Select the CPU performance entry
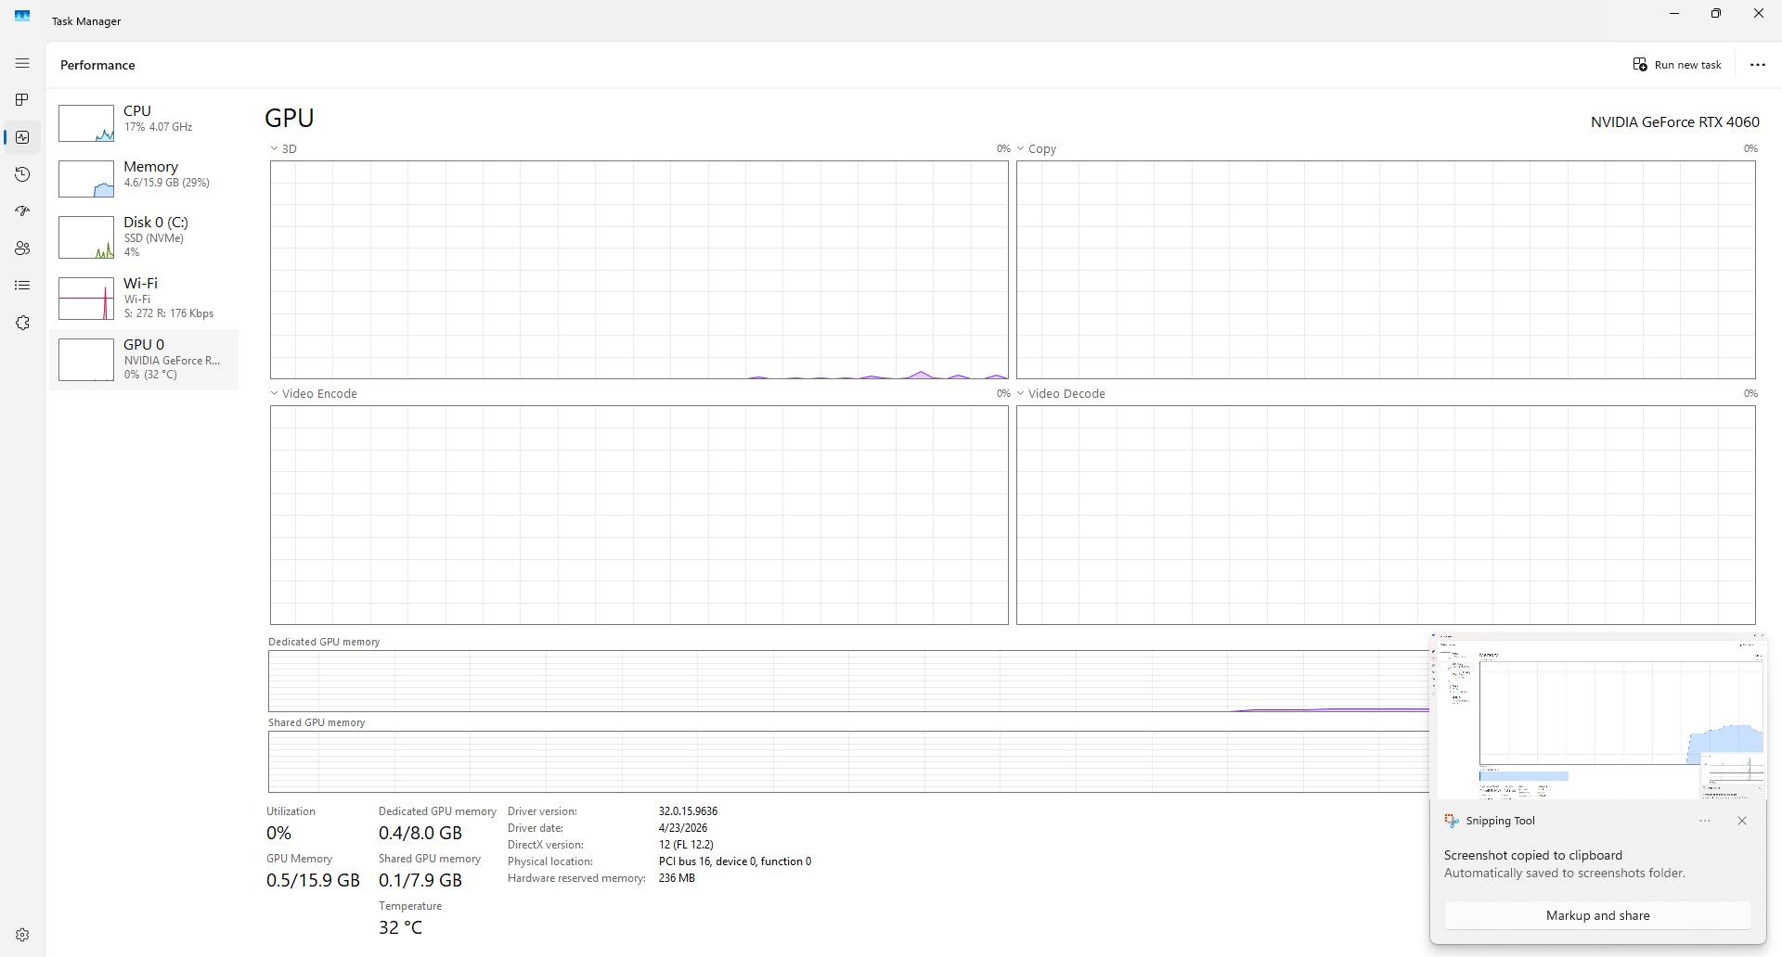The width and height of the screenshot is (1782, 957). point(144,121)
